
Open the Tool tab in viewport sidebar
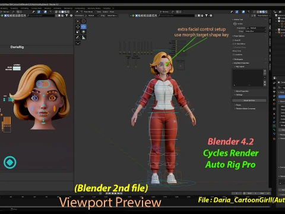pyautogui.click(x=270, y=27)
